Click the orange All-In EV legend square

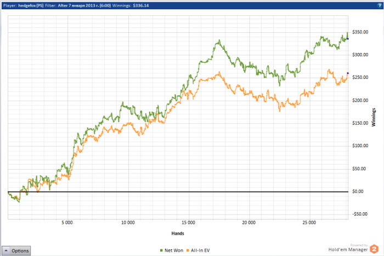pyautogui.click(x=188, y=251)
